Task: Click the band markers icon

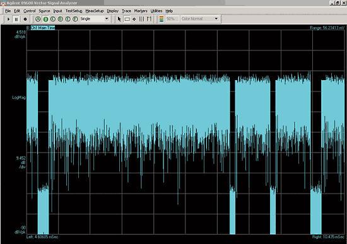Action: click(141, 19)
